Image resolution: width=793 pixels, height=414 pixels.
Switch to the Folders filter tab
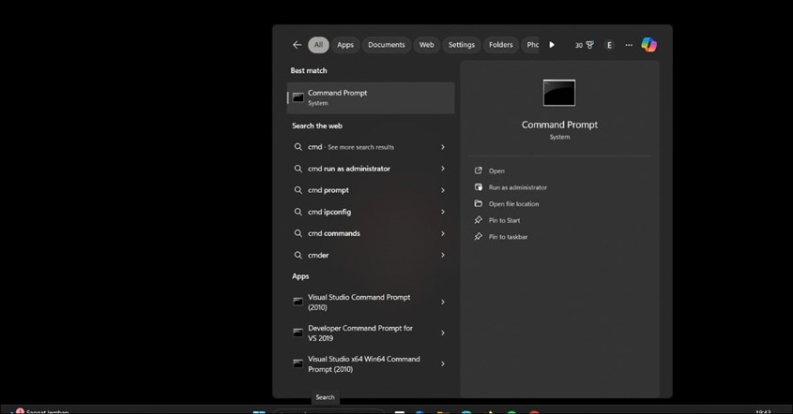(x=501, y=45)
